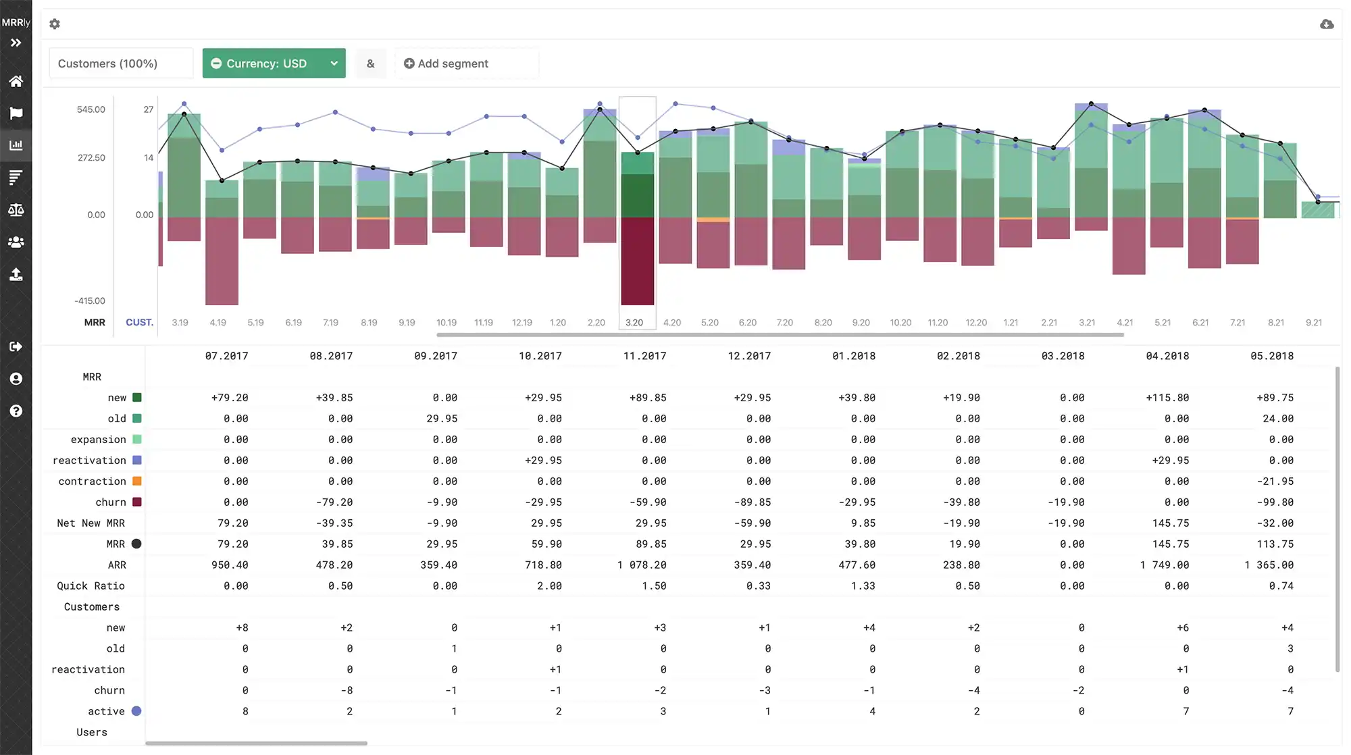Open the flag icon in the sidebar
This screenshot has width=1351, height=755.
pyautogui.click(x=16, y=113)
